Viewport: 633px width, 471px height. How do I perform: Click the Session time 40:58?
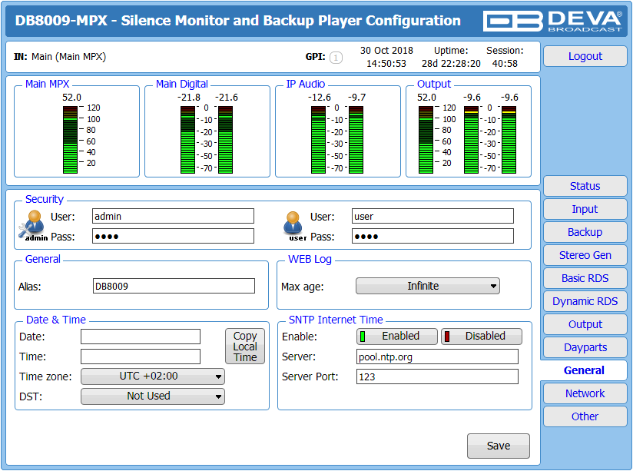click(505, 64)
